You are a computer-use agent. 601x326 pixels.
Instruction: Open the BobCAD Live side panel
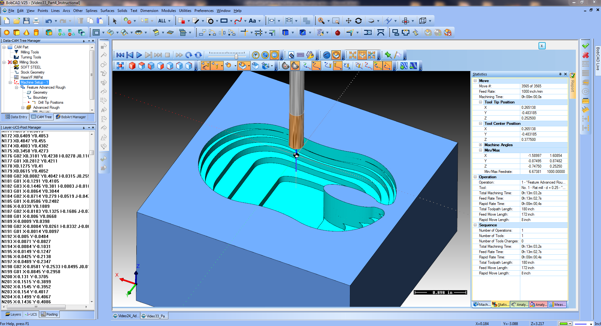(x=598, y=59)
